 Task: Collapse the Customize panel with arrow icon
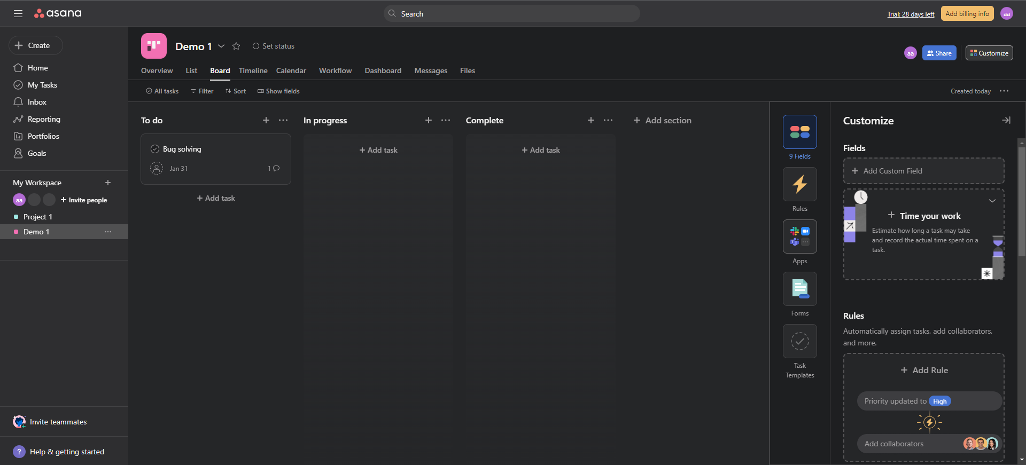coord(1006,121)
